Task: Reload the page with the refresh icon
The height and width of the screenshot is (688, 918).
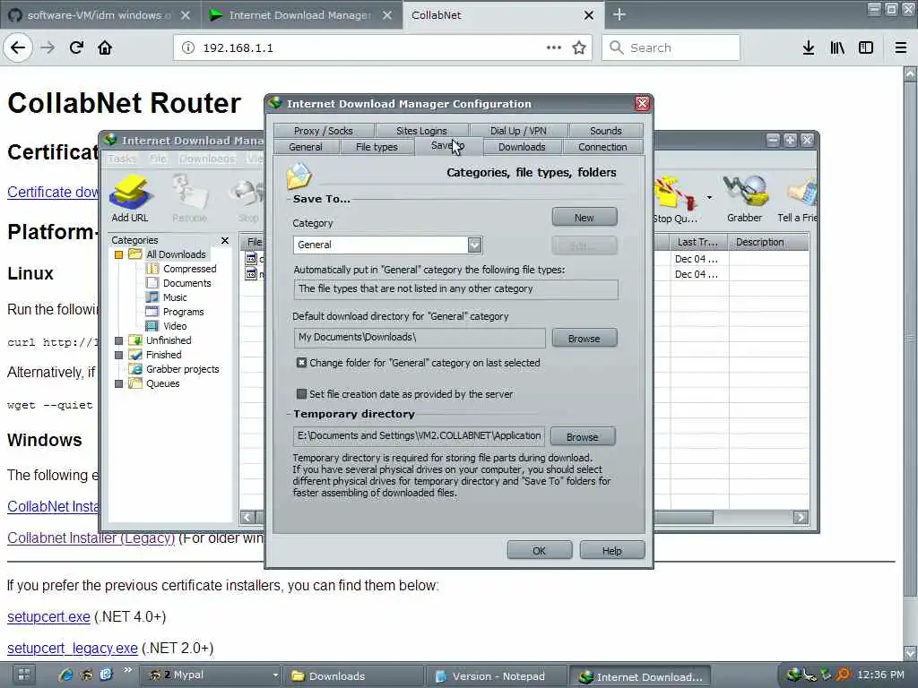Action: pos(76,47)
